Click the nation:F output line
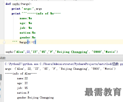The image size is (123, 102). click(23, 93)
